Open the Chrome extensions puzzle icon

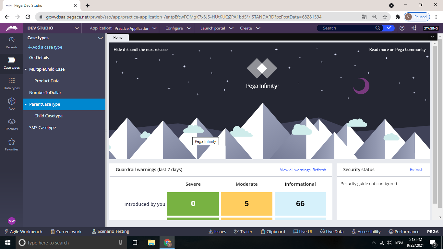[x=398, y=17]
